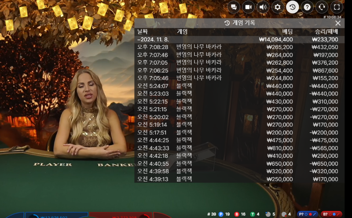Click the Banker ask B? roadmap button
The image size is (352, 218).
pyautogui.click(x=331, y=214)
